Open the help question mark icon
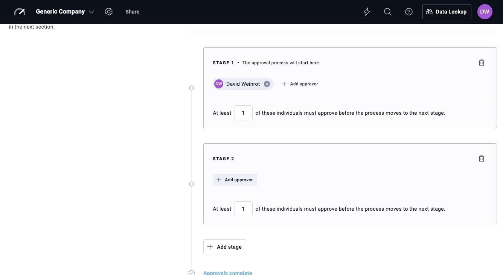This screenshot has width=503, height=275. coord(409,12)
